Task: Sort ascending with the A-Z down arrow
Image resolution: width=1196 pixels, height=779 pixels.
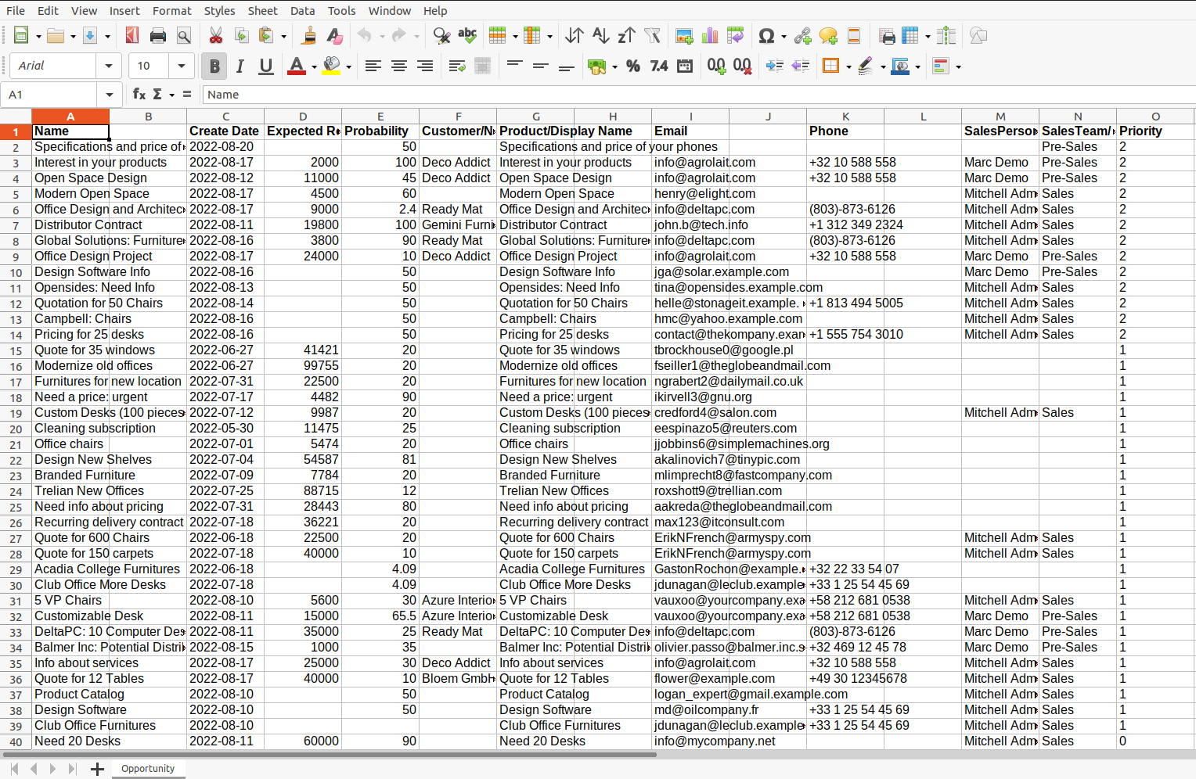Action: (600, 35)
